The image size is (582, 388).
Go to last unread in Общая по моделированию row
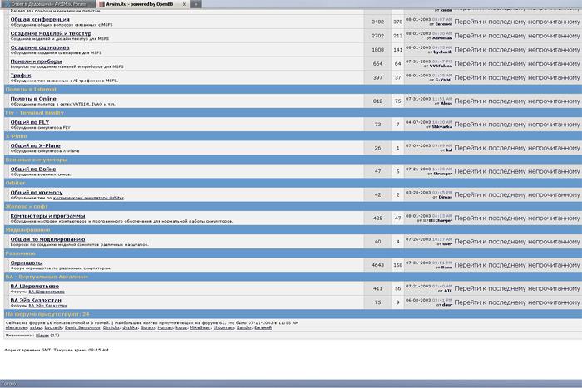(x=516, y=242)
